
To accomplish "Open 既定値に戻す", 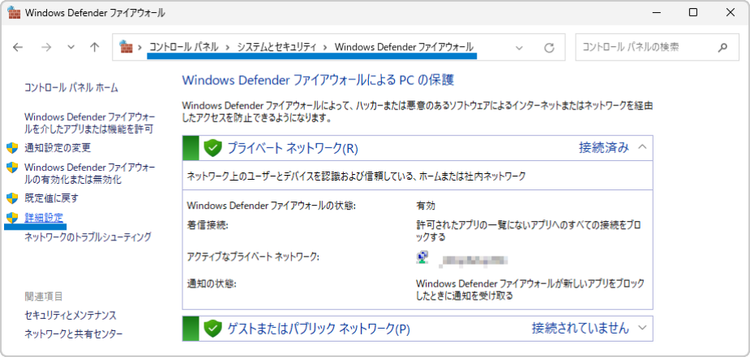I will 51,198.
